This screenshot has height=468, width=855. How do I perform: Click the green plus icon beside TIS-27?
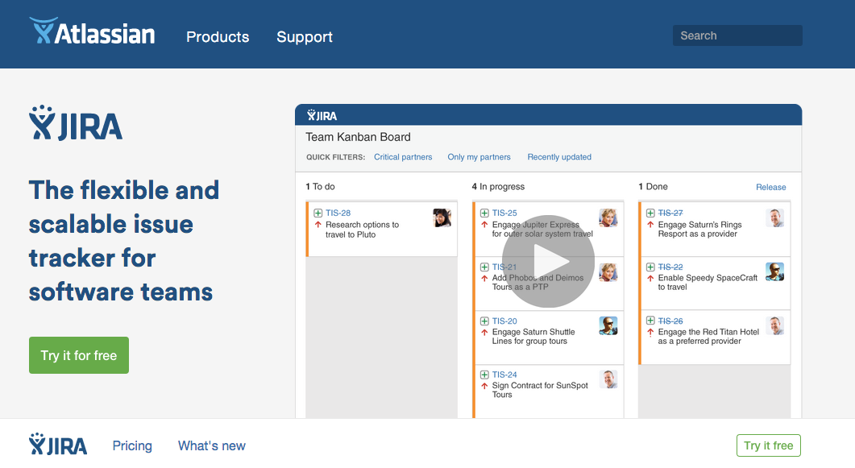(x=650, y=213)
